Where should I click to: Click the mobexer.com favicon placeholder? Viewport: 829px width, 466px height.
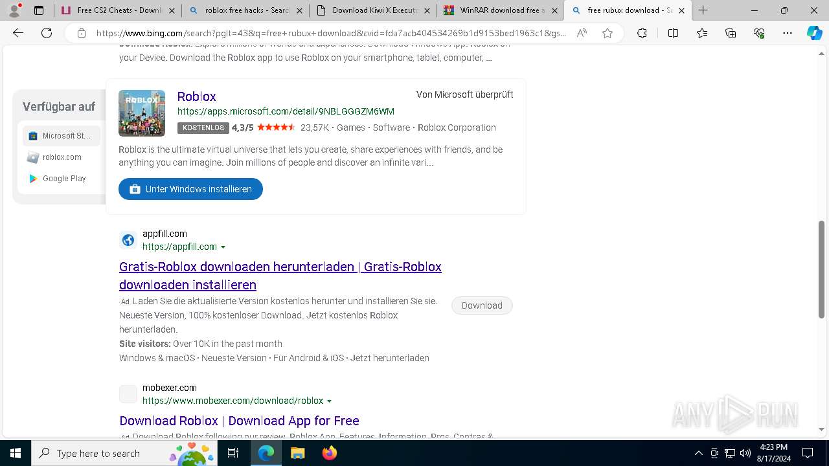[128, 394]
